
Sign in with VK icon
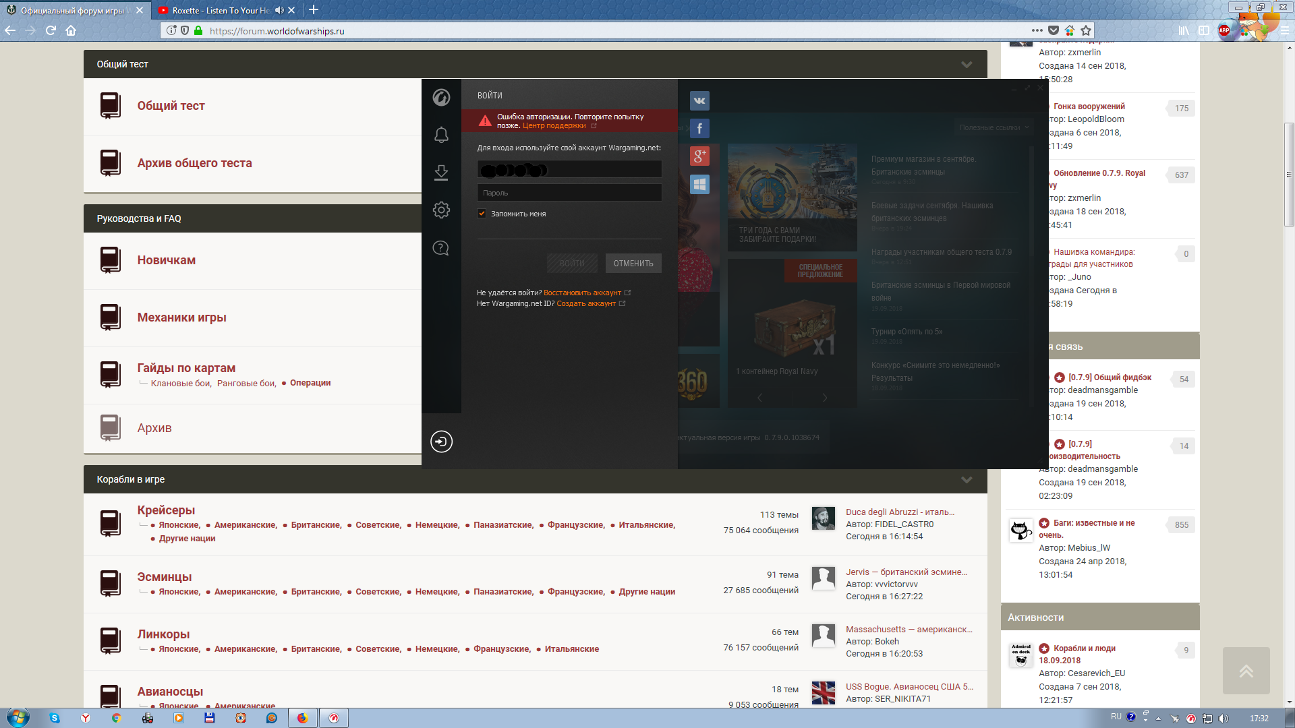699,100
